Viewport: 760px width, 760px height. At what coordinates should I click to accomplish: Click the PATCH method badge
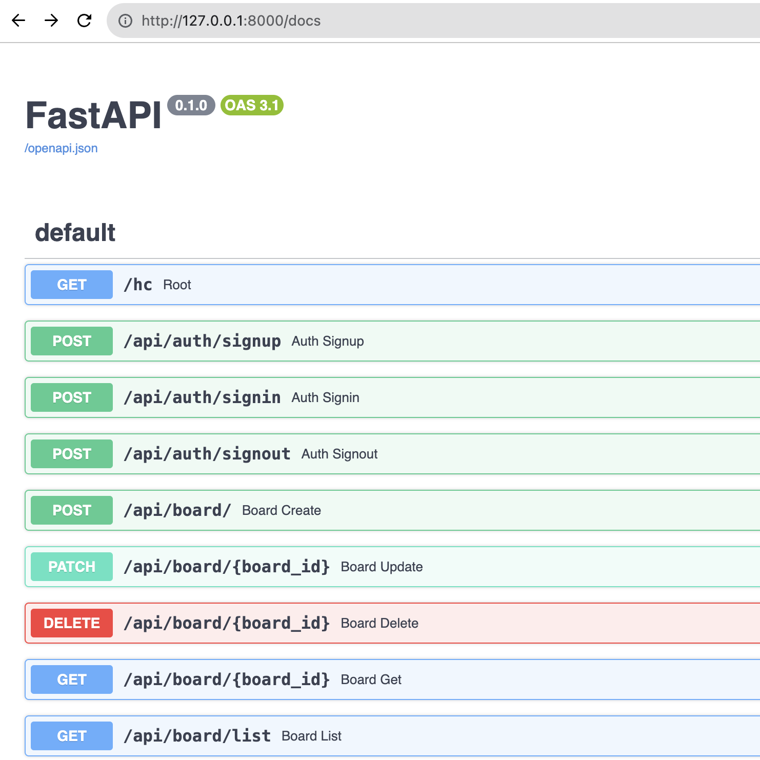(72, 567)
